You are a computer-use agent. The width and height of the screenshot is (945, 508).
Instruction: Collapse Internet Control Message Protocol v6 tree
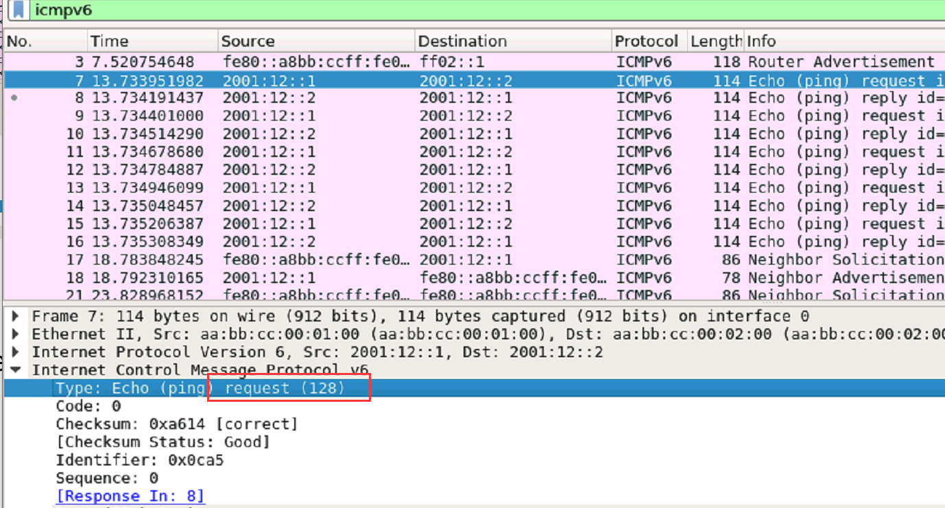[16, 370]
